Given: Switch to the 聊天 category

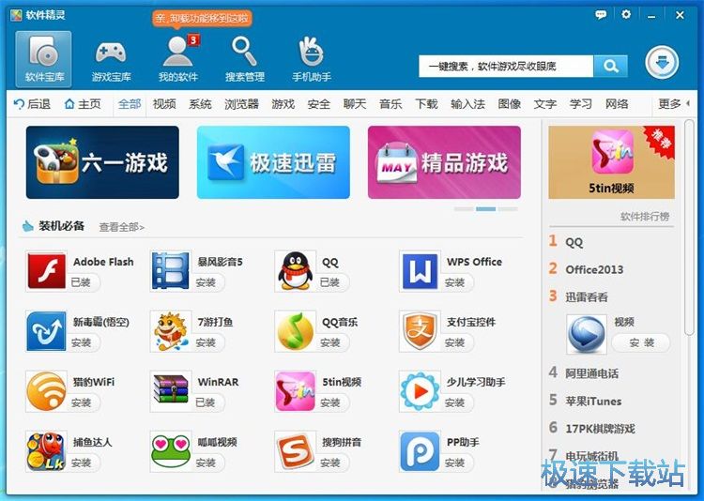Looking at the screenshot, I should (x=355, y=104).
